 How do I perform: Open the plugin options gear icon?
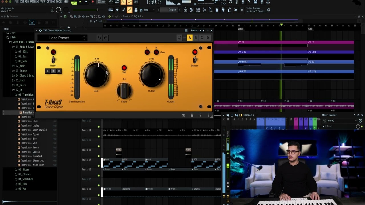[x=40, y=30]
